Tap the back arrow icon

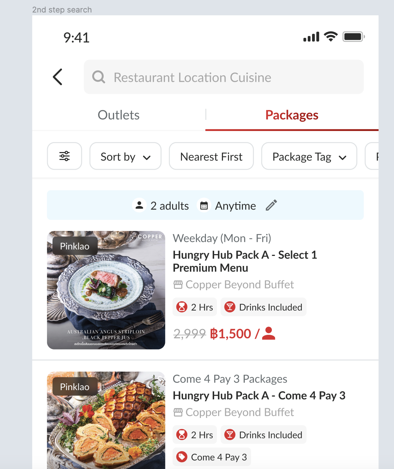click(58, 77)
